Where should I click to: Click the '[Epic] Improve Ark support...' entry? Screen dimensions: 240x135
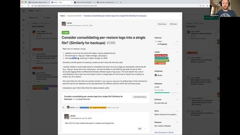[166, 114]
